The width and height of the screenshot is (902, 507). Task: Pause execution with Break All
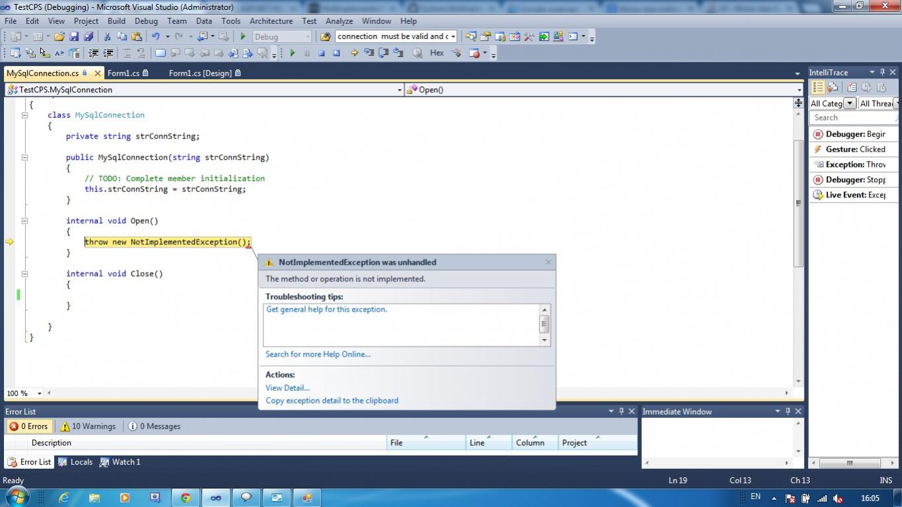(306, 53)
